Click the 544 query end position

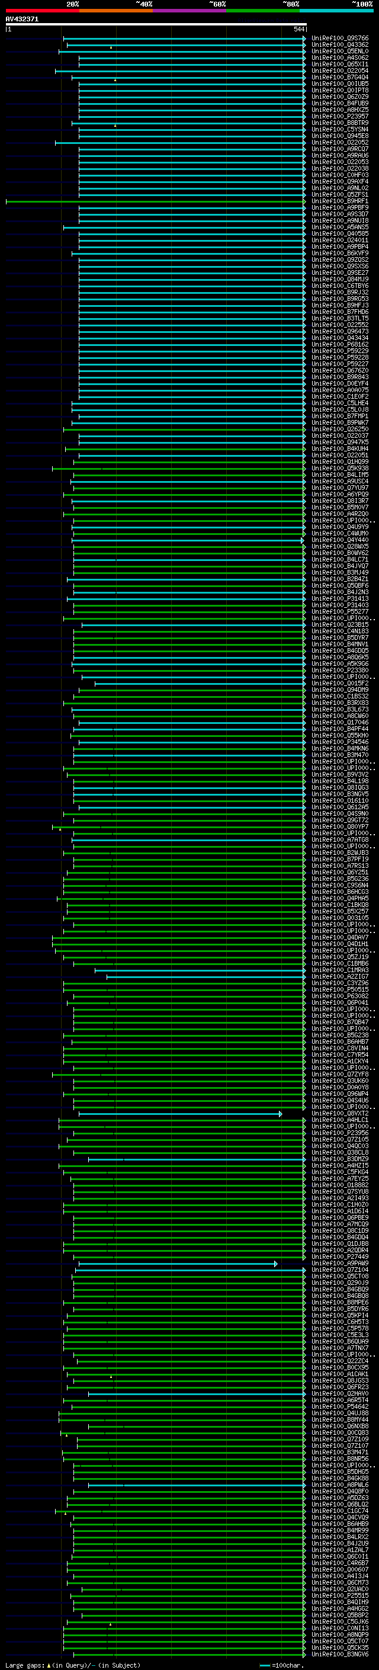coord(298,29)
